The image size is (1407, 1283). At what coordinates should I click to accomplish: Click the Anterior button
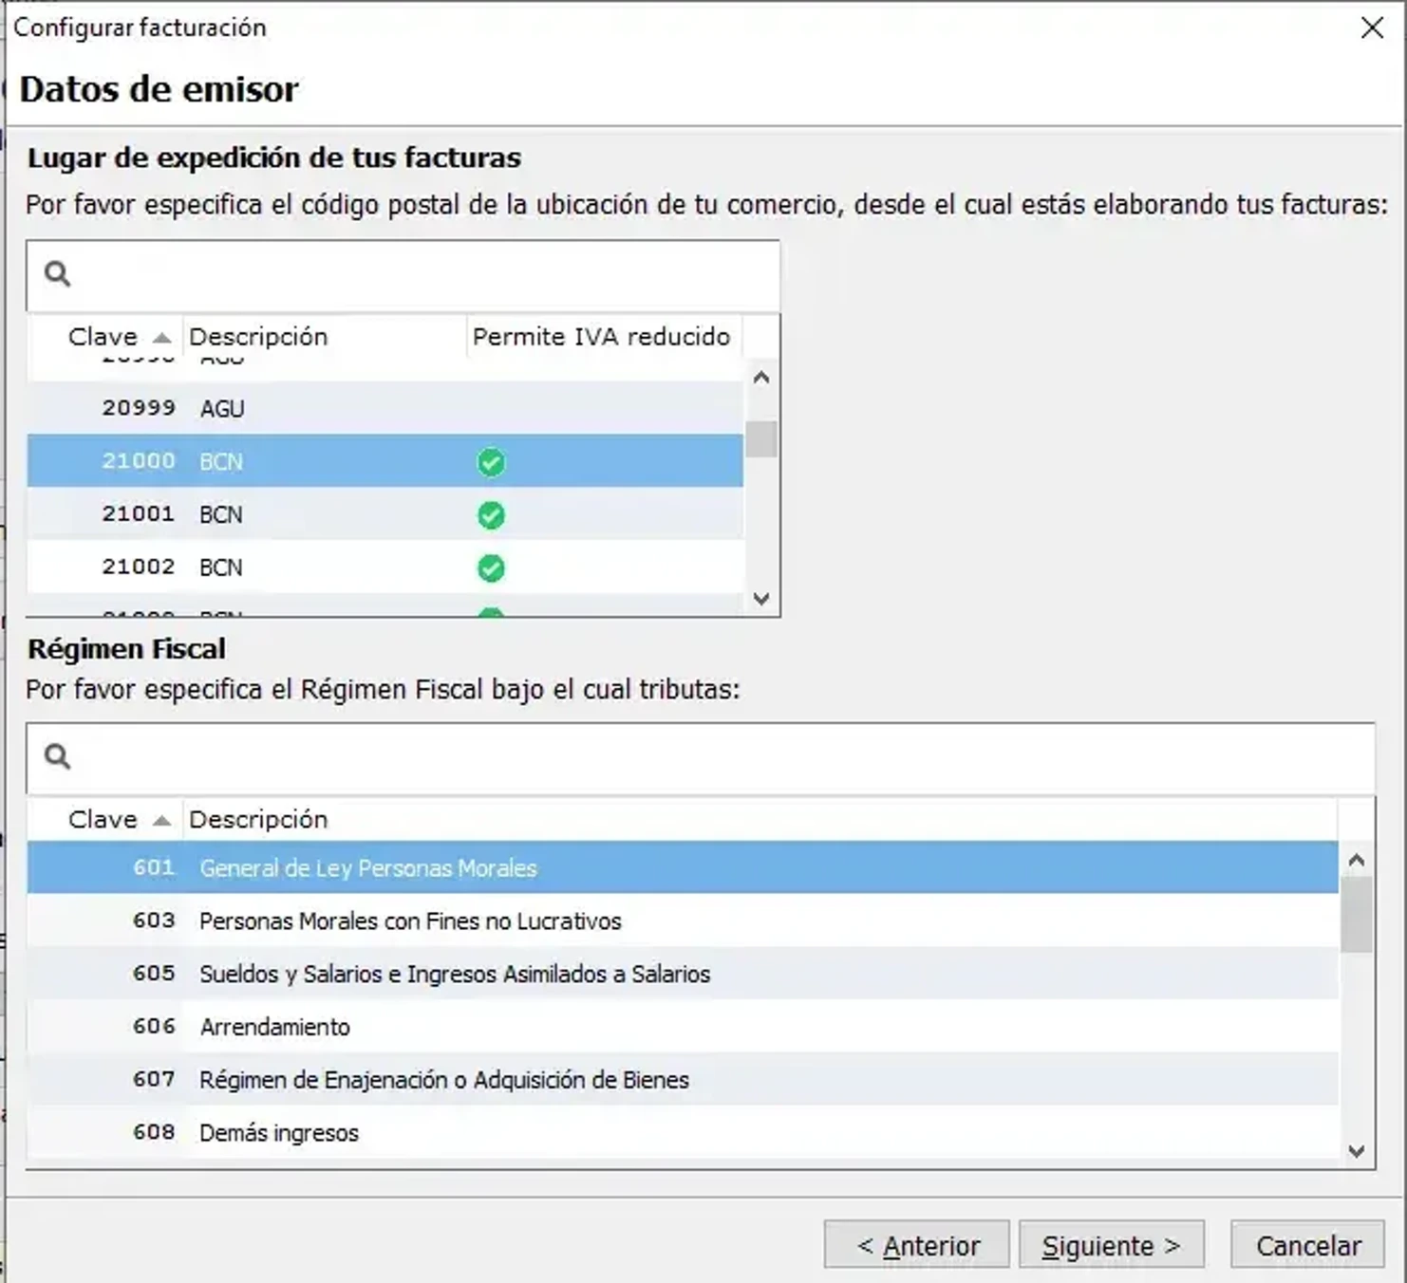click(914, 1244)
